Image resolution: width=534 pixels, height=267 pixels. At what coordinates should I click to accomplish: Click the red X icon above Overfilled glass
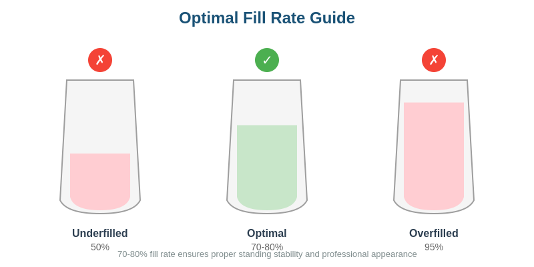pos(434,60)
